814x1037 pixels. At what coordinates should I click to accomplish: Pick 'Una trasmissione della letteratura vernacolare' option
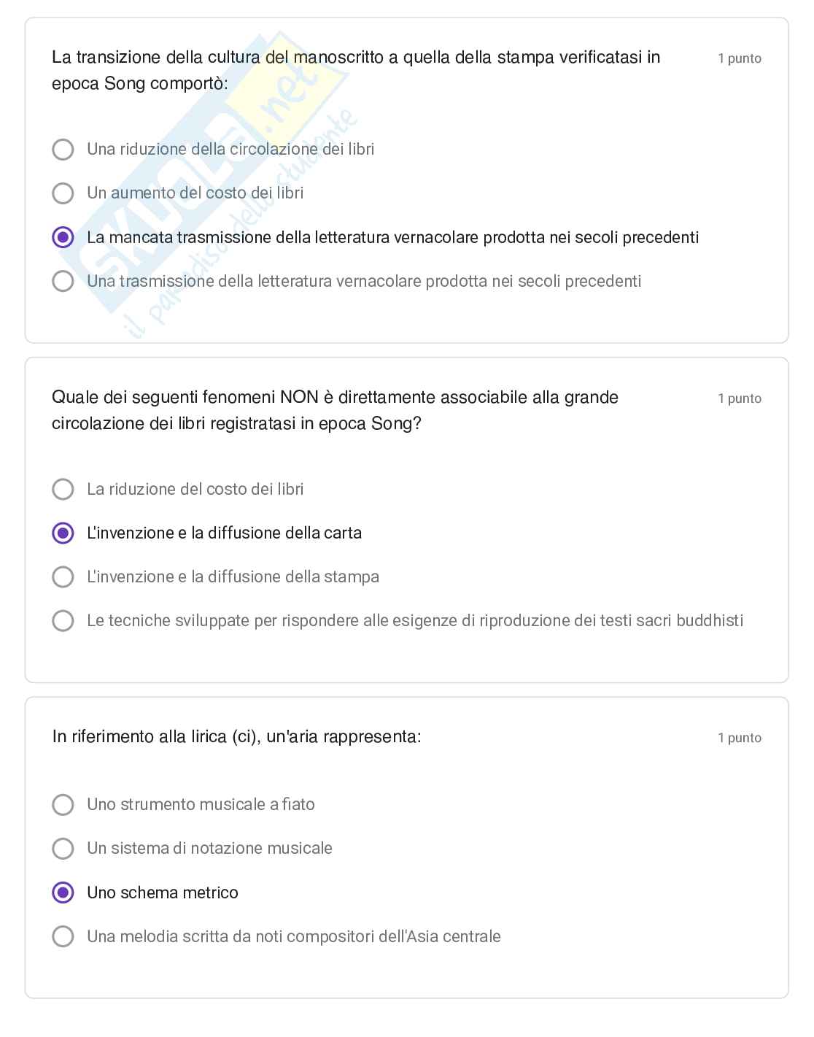pos(63,281)
